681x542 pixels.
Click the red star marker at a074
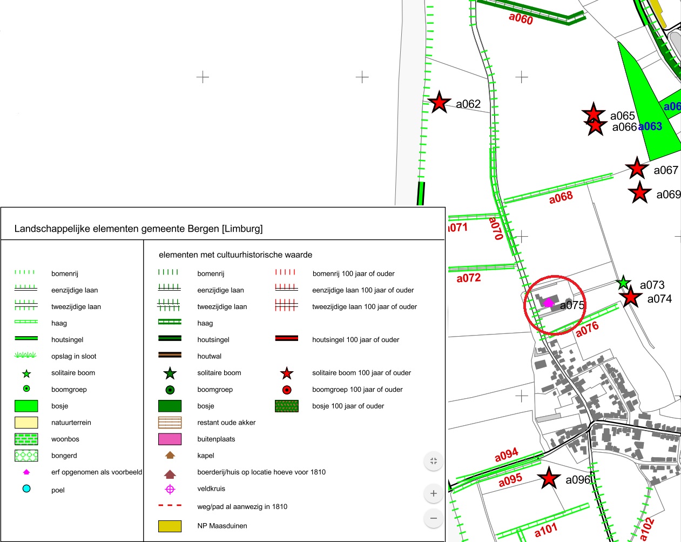tap(630, 297)
